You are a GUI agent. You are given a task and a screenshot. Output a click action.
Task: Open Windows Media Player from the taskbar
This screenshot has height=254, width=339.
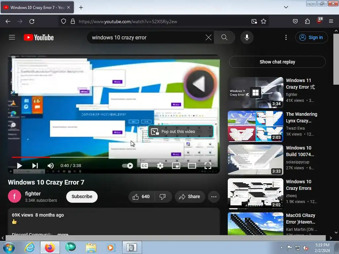pos(111,247)
